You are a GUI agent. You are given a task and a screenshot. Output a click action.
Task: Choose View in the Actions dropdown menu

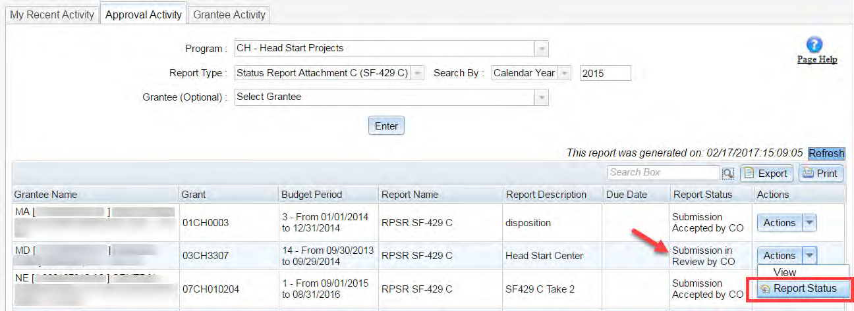click(785, 272)
